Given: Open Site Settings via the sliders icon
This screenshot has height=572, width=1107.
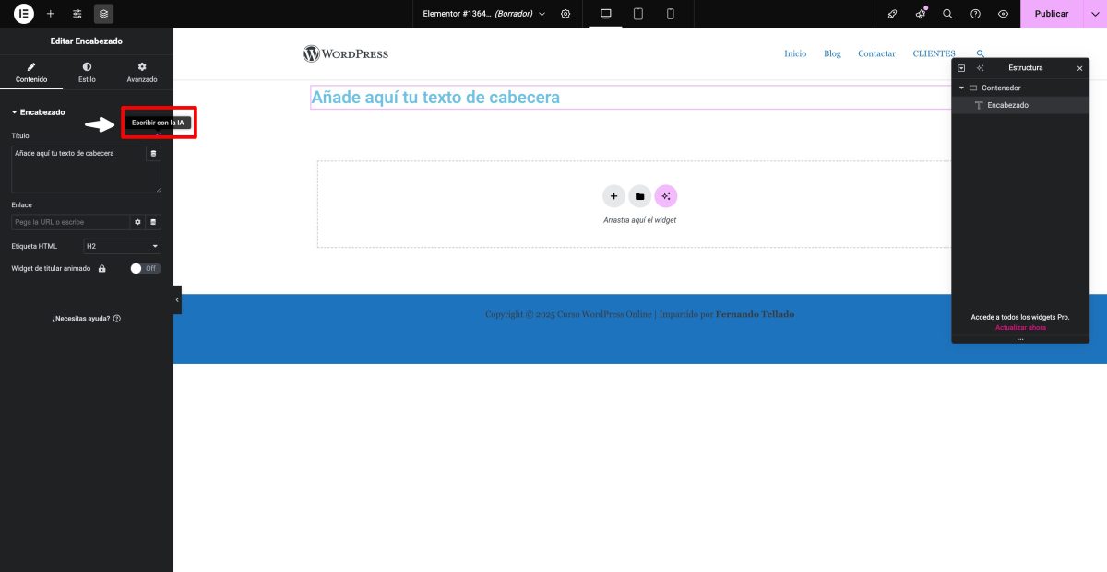Looking at the screenshot, I should pyautogui.click(x=77, y=14).
